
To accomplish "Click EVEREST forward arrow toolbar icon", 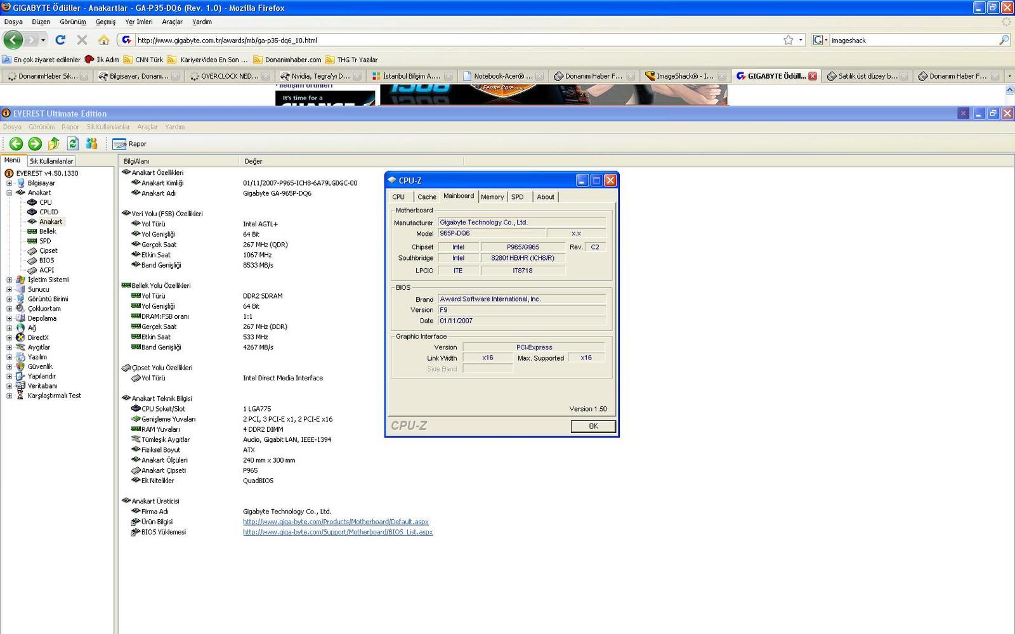I will click(x=35, y=144).
